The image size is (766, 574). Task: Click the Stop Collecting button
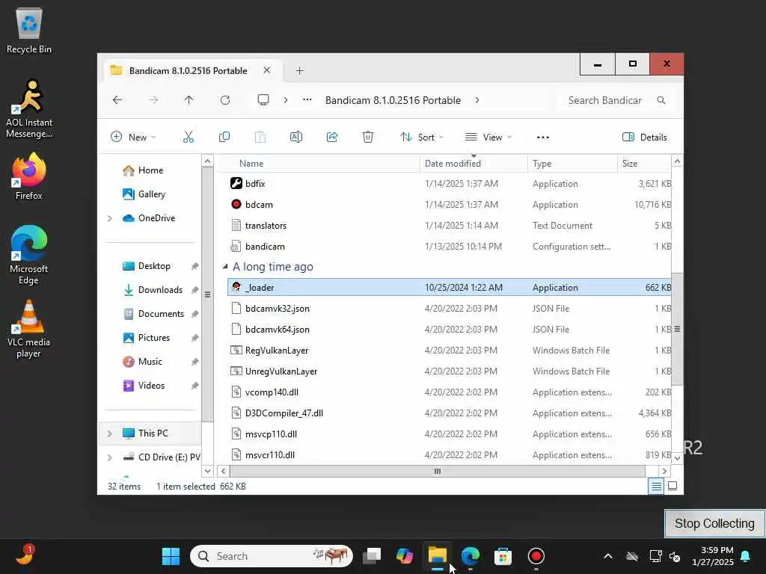(714, 523)
